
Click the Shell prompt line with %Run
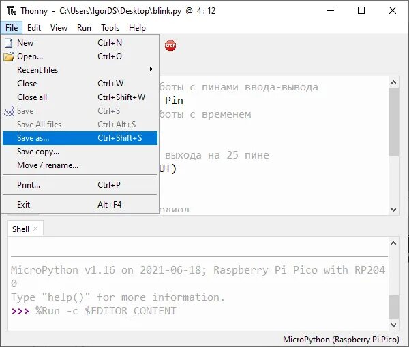coord(94,311)
